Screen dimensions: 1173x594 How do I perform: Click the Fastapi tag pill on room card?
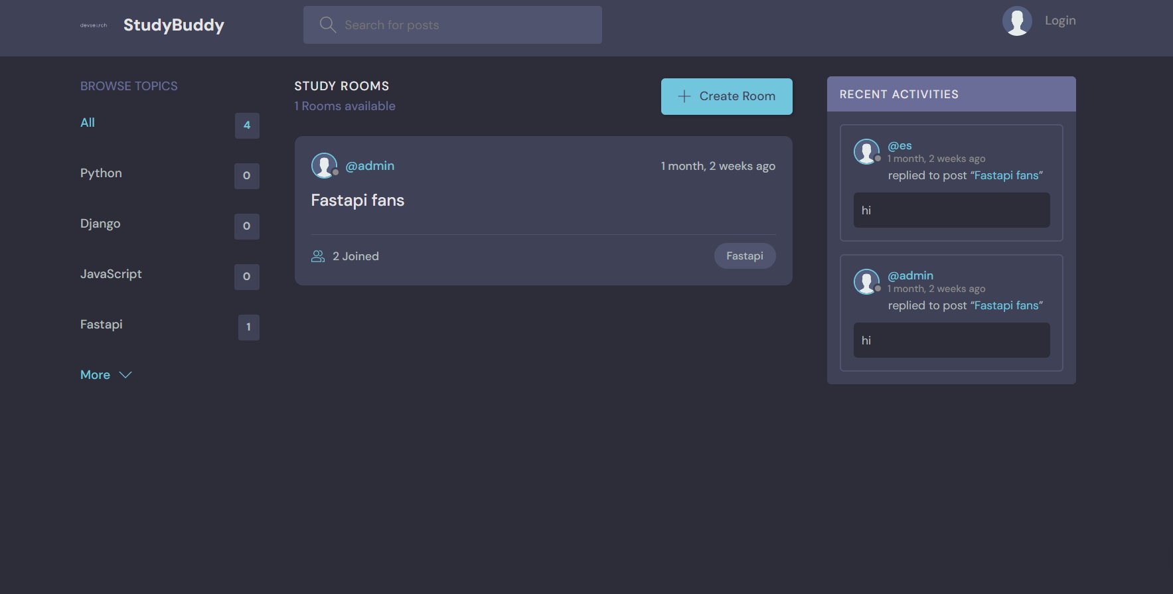coord(744,256)
